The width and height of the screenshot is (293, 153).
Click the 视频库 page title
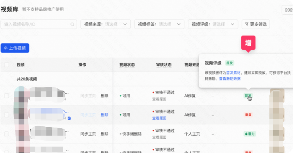tap(10, 9)
